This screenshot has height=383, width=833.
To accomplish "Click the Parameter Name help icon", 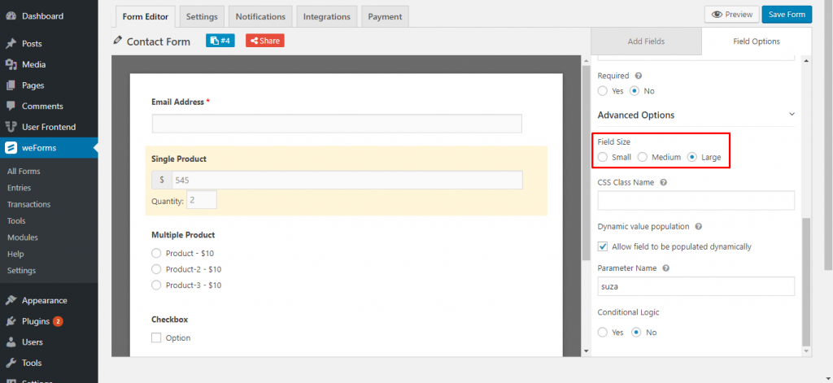I will [665, 268].
